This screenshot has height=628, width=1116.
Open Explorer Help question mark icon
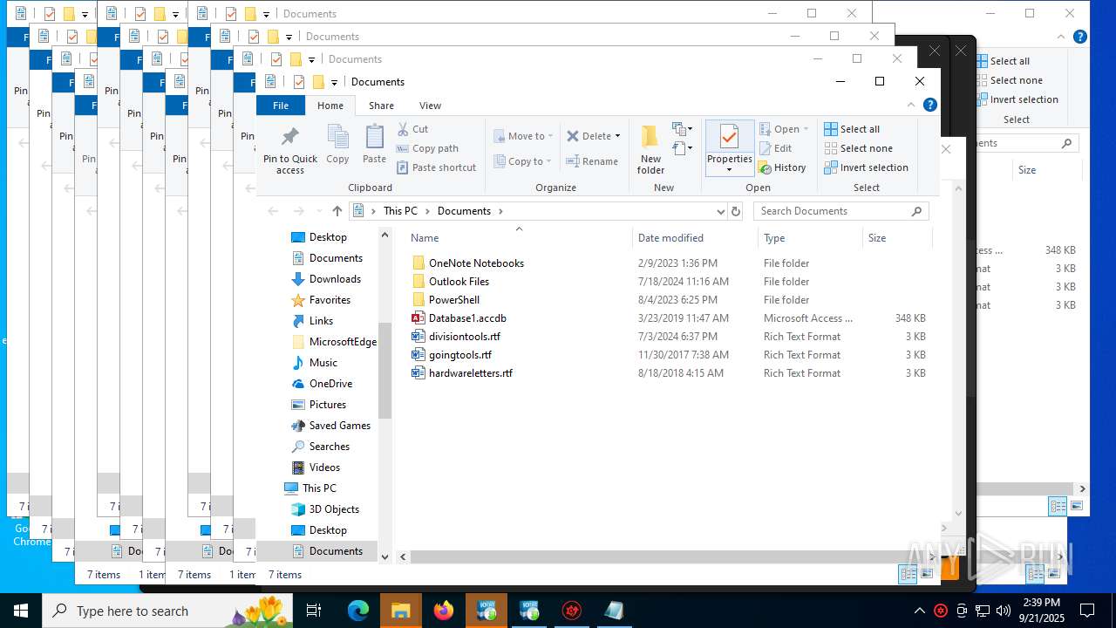[930, 105]
